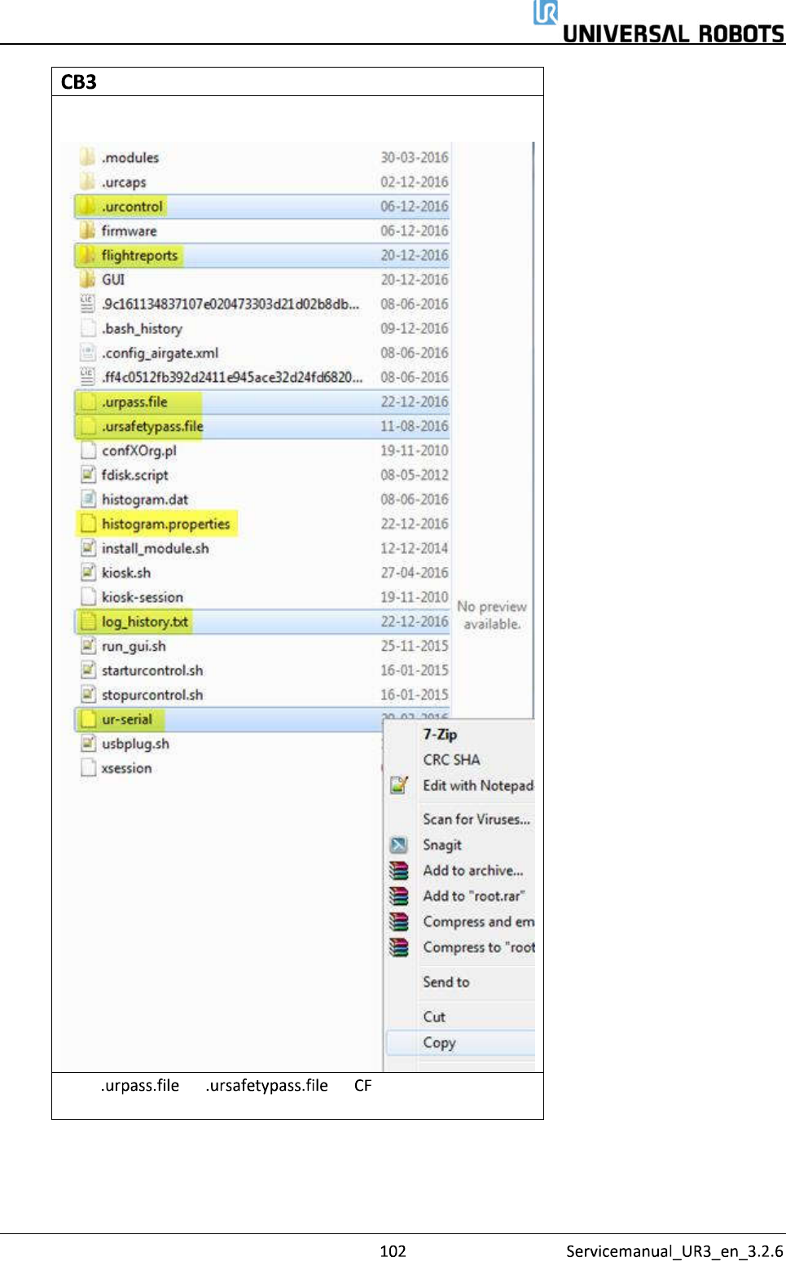Viewport: 786px width, 1261px height.
Task: Open the 7-Zip submenu
Action: (x=440, y=734)
